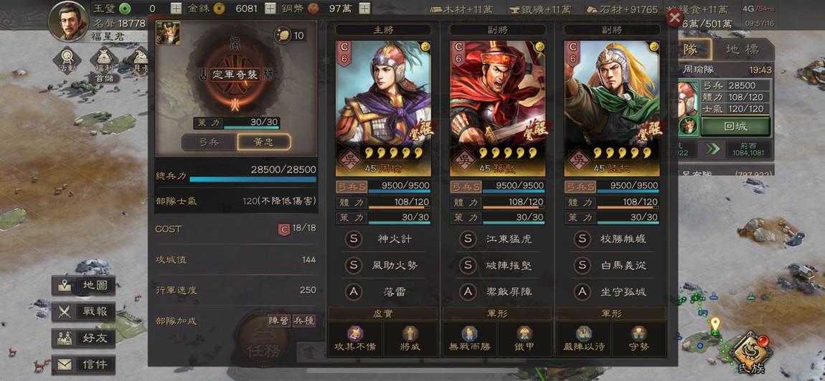The width and height of the screenshot is (825, 381).
Task: Click the 回城 button
Action: click(735, 126)
